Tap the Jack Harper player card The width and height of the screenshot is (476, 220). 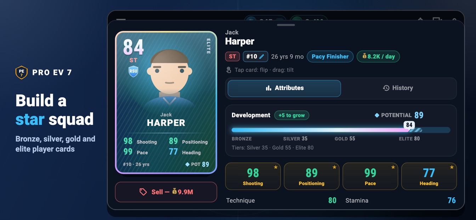point(166,102)
